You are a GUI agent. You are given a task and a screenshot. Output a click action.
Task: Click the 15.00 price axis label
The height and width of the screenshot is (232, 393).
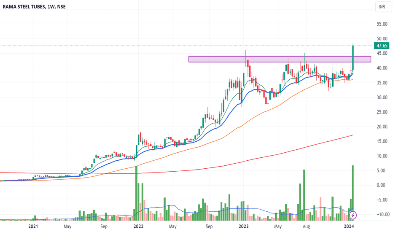pos(382,141)
